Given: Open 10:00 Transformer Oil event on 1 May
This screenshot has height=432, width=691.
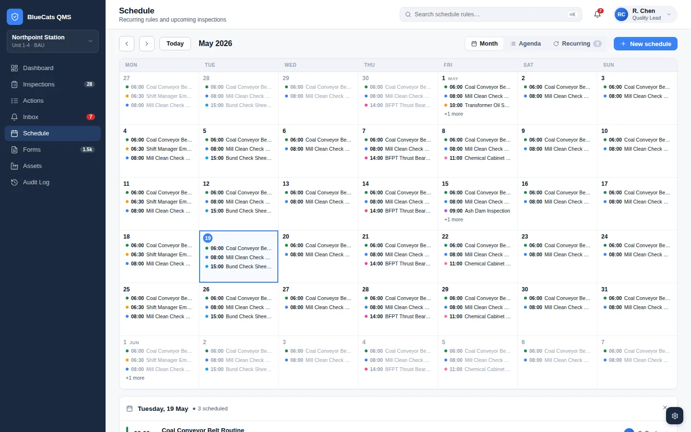Looking at the screenshot, I should [477, 105].
